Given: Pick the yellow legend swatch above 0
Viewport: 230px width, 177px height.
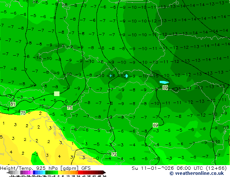Looking at the screenshot, I should pos(59,172).
